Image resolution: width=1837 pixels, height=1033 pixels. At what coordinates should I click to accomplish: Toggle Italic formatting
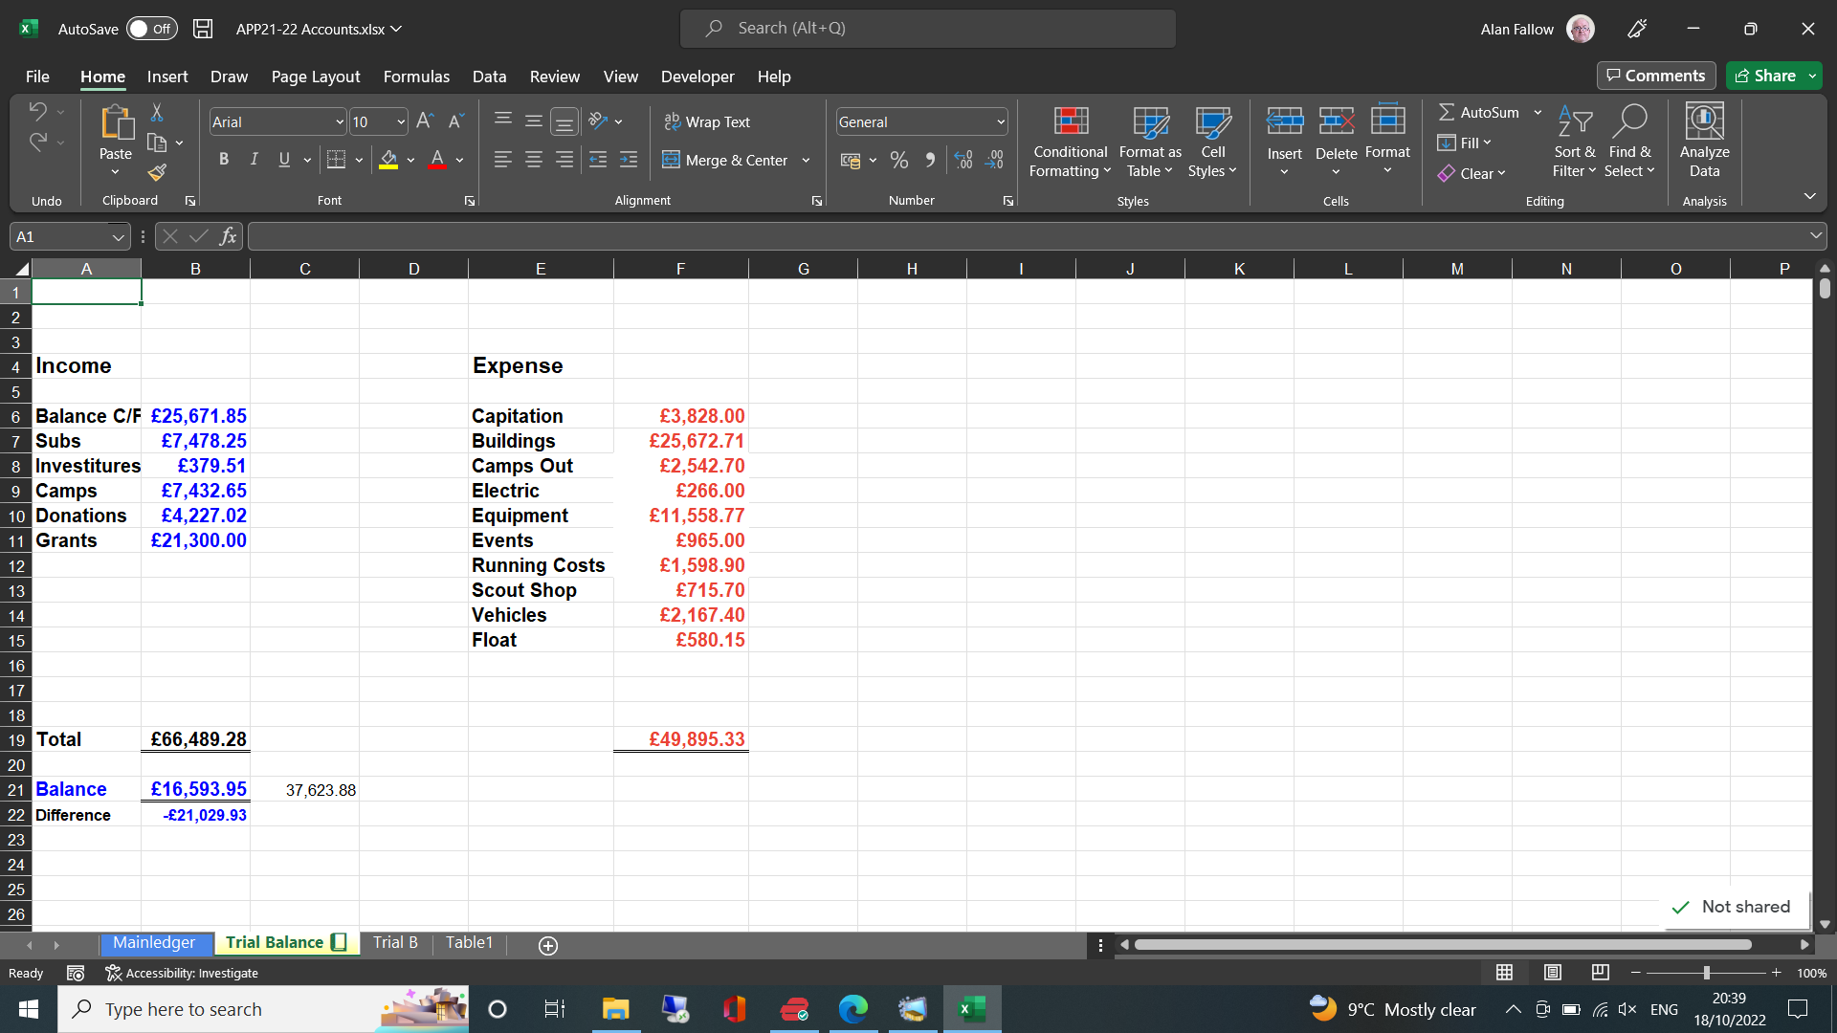(x=254, y=160)
